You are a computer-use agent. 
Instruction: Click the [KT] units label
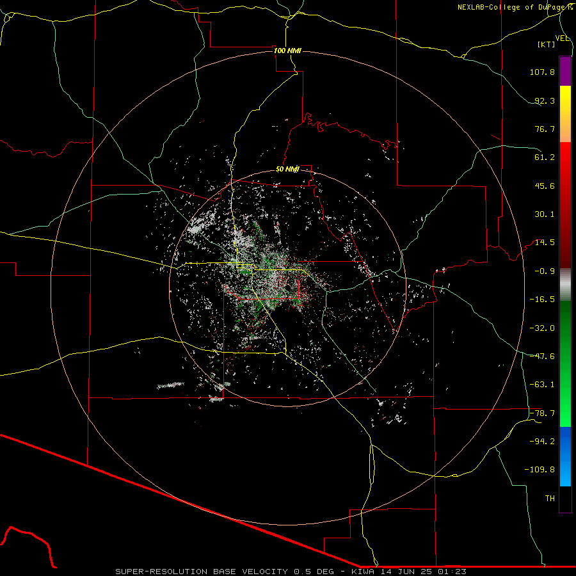(547, 44)
